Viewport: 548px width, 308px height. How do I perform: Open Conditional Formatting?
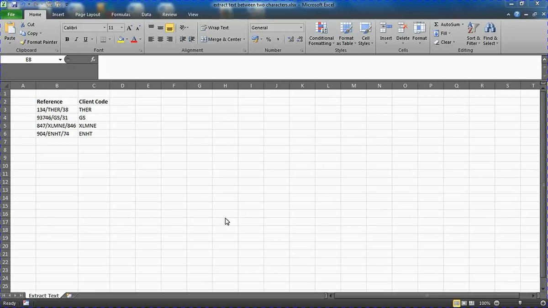321,34
